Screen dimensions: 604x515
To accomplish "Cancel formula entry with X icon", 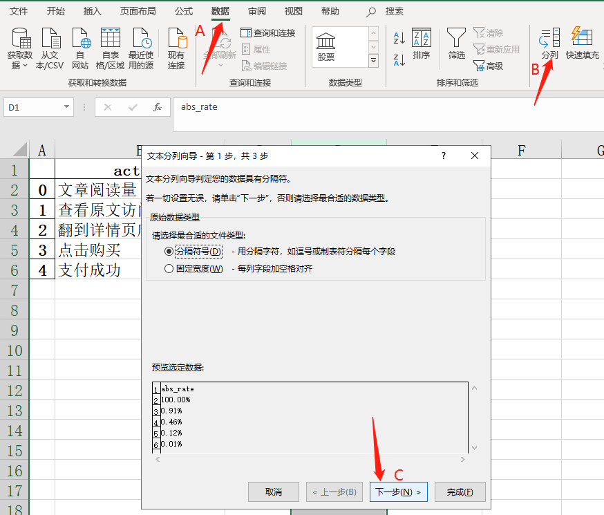I will click(x=108, y=107).
